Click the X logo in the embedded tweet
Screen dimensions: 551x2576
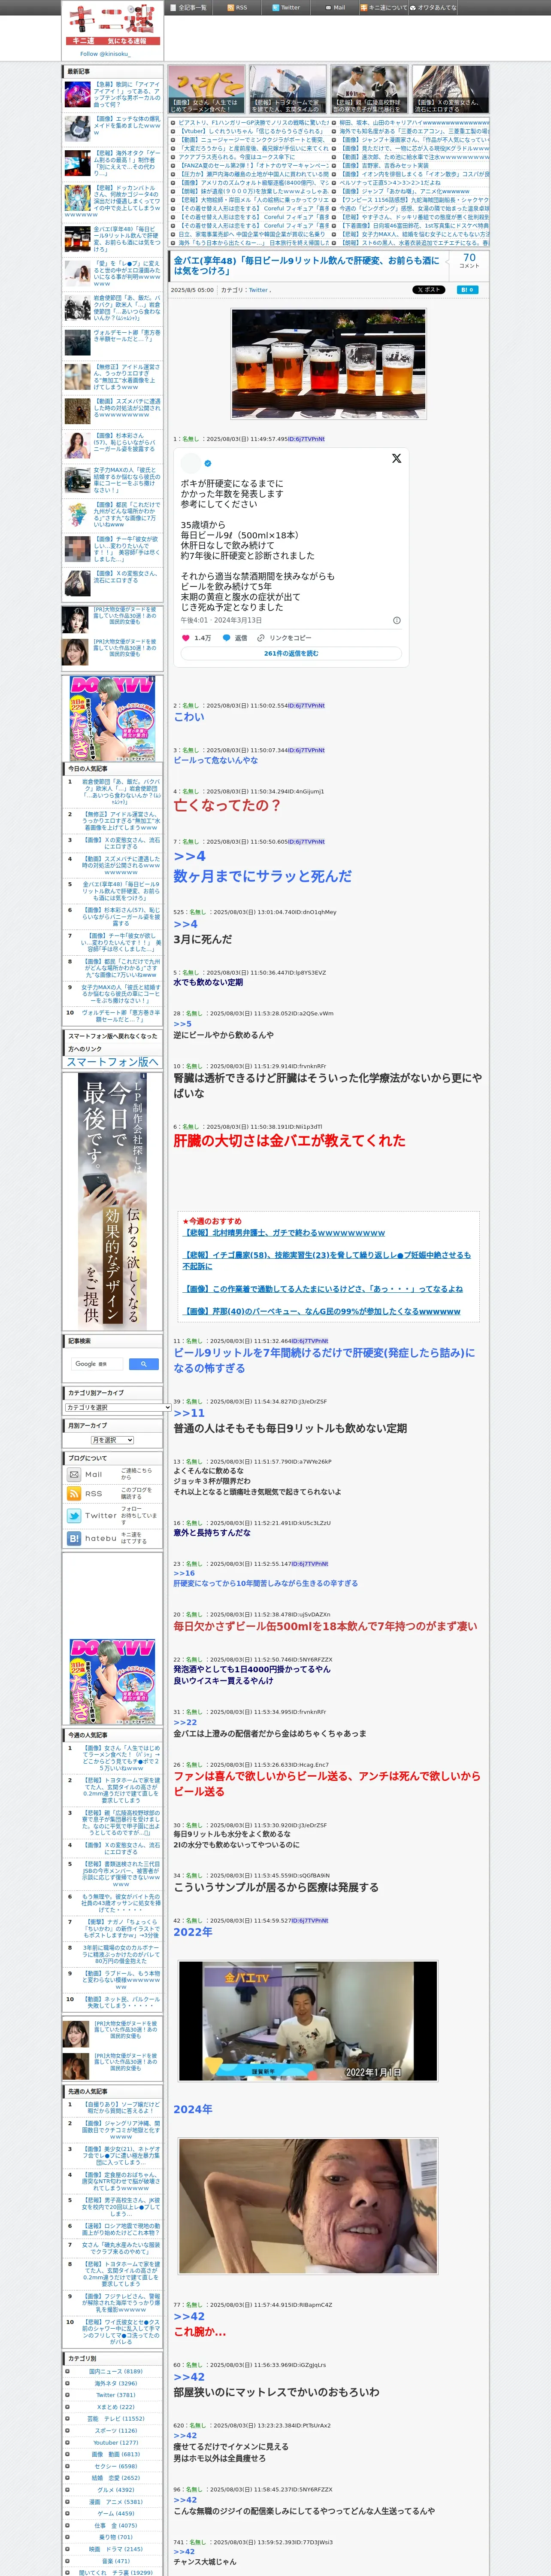(x=396, y=458)
